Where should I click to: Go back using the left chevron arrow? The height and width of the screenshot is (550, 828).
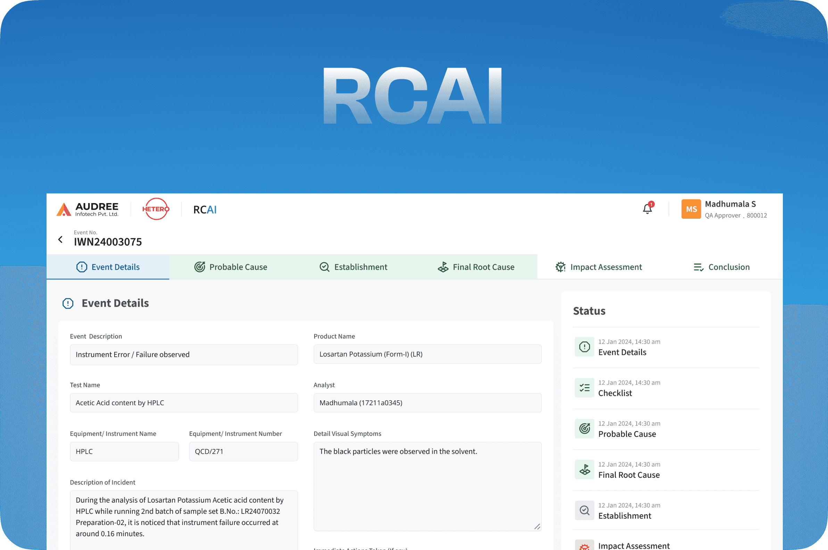60,240
